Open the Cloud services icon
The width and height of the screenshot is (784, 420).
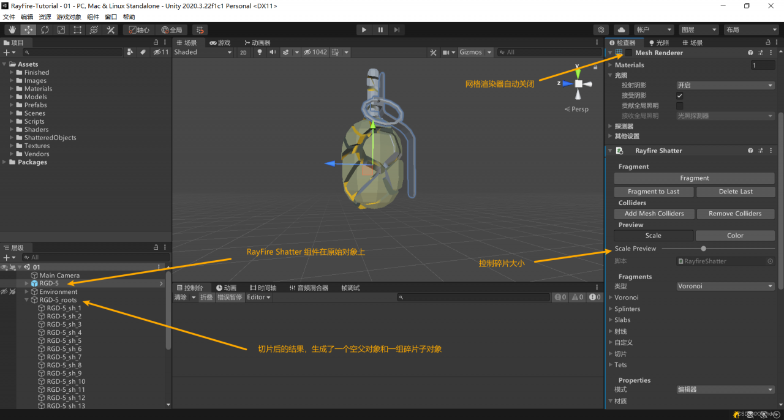click(x=621, y=29)
